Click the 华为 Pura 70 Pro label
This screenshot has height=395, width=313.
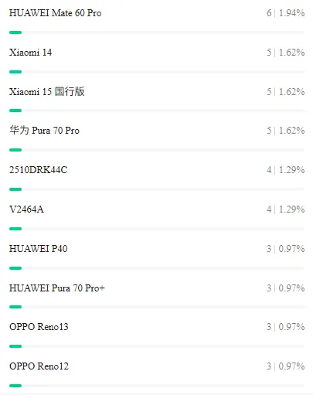[44, 131]
